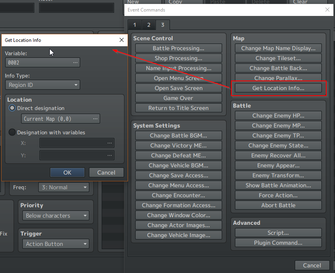The image size is (335, 273).
Task: Switch to Event Commands tab 1
Action: click(x=135, y=25)
